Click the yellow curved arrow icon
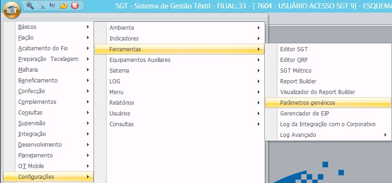 [x=64, y=6]
